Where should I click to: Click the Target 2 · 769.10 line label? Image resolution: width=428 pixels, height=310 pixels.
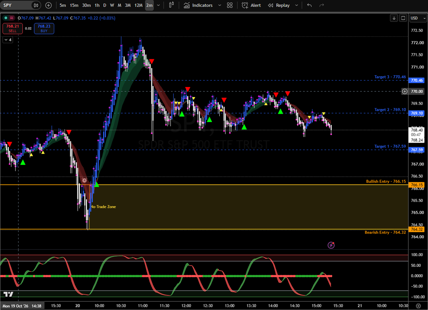(x=390, y=110)
